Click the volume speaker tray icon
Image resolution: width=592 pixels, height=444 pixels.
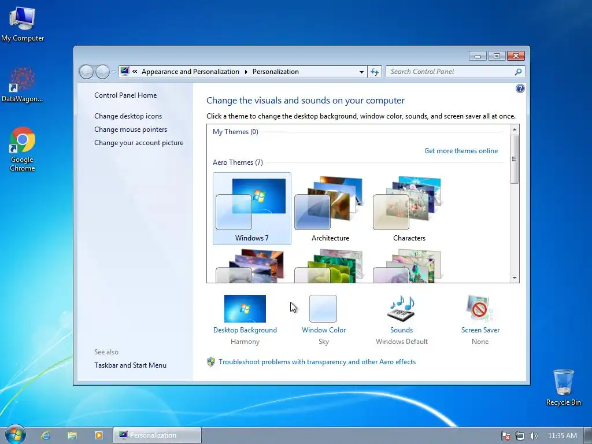point(533,436)
